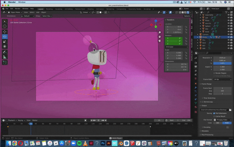Open the Render properties tab icon
The width and height of the screenshot is (234, 147).
point(196,63)
